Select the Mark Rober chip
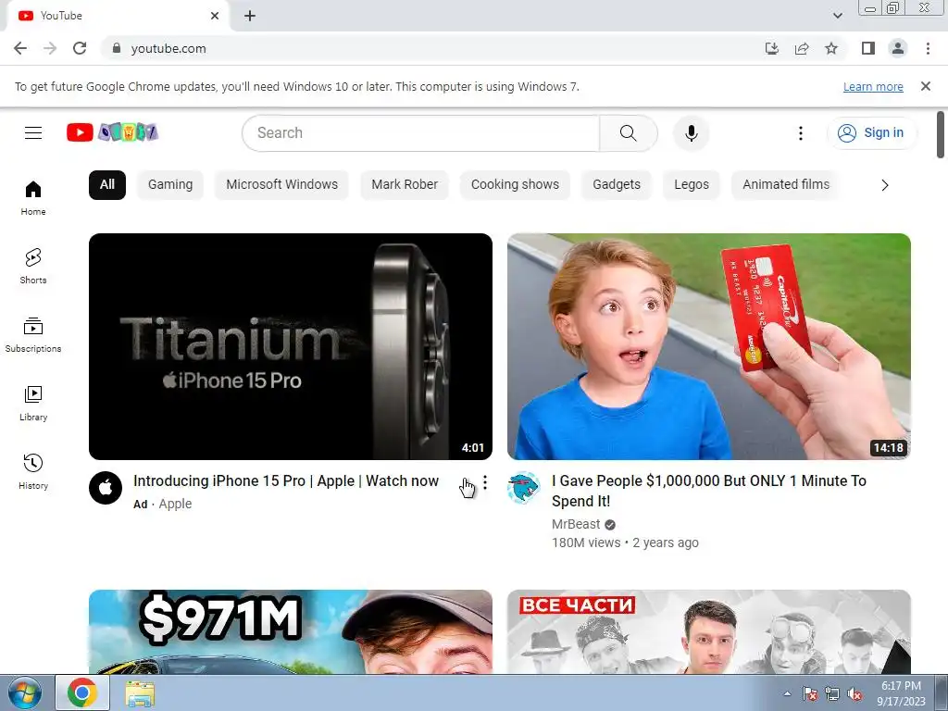The width and height of the screenshot is (948, 711). (x=405, y=184)
